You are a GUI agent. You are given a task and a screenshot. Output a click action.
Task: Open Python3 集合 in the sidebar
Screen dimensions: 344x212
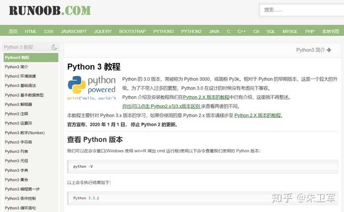point(16,180)
